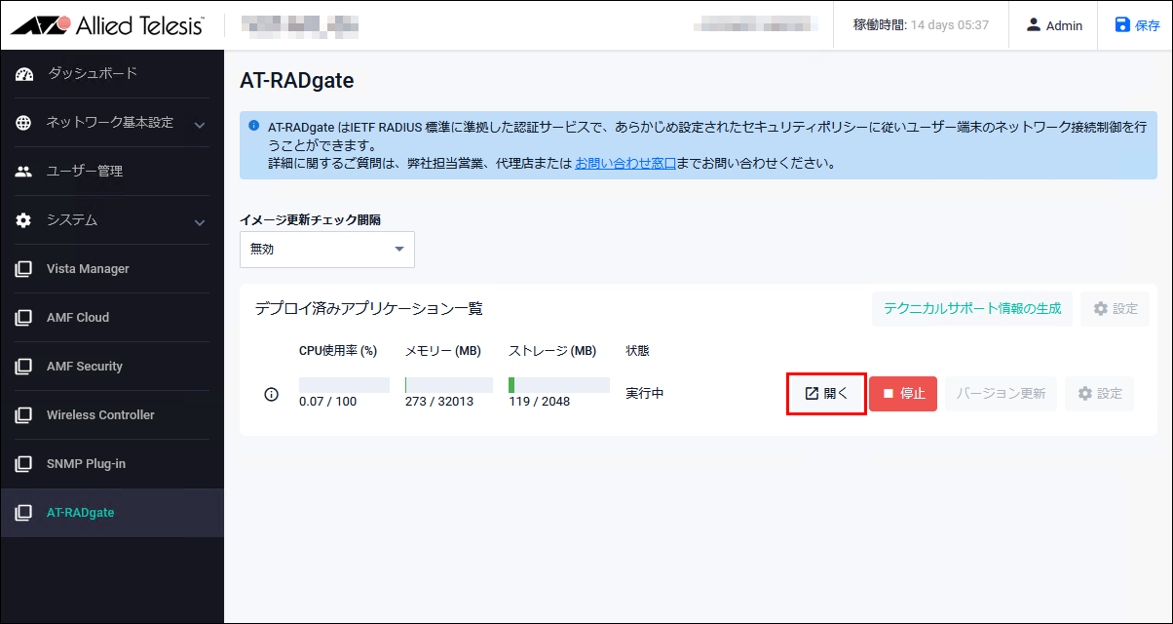Click the ストレージ usage bar

559,385
